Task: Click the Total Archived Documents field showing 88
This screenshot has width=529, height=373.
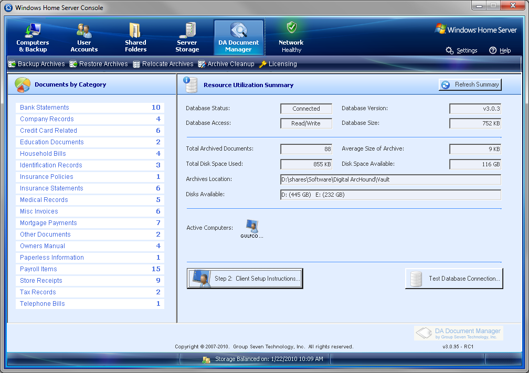Action: (306, 149)
